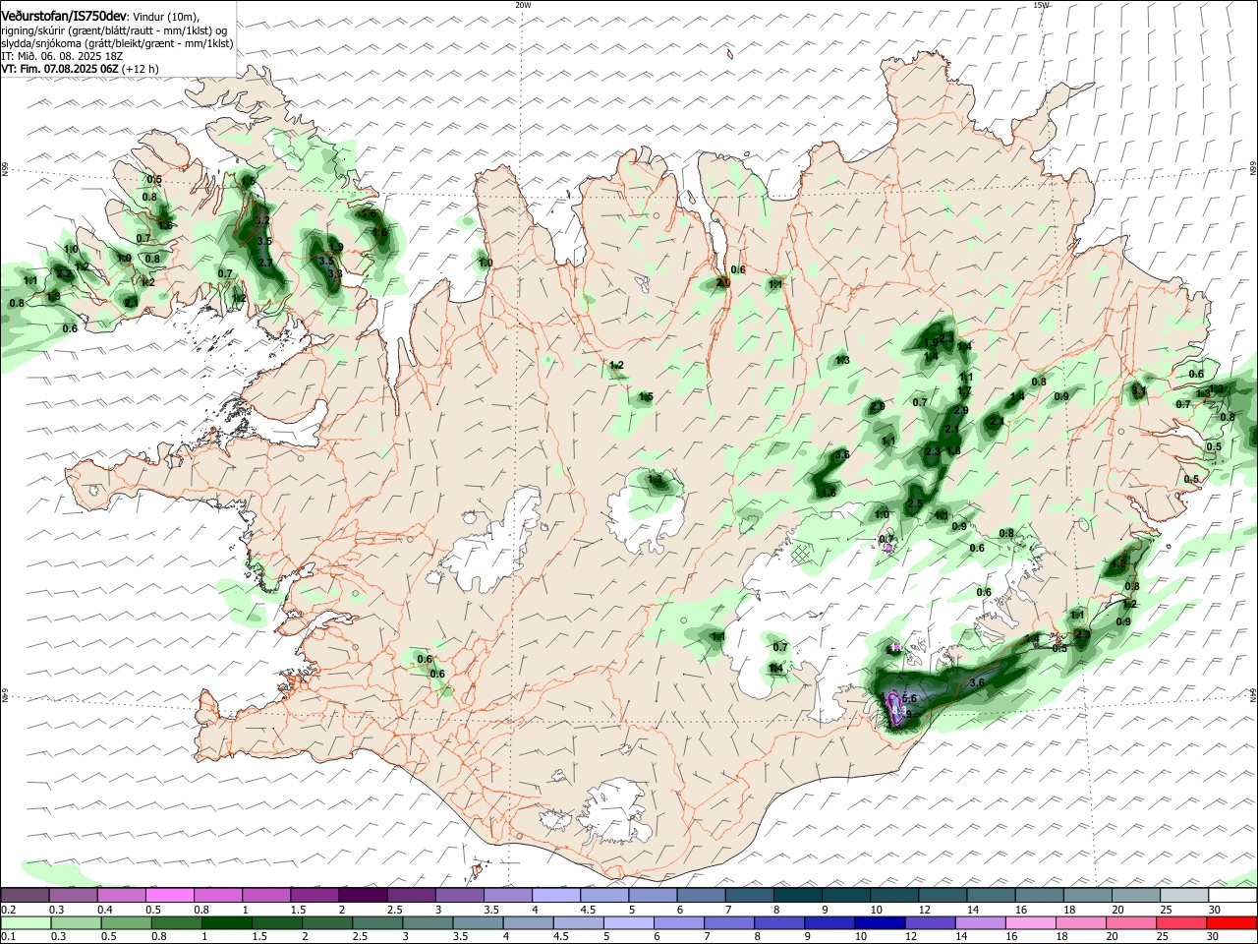Click the violet lower-row swatch labeled 12
Viewport: 1258px width, 944px height.
pyautogui.click(x=931, y=922)
